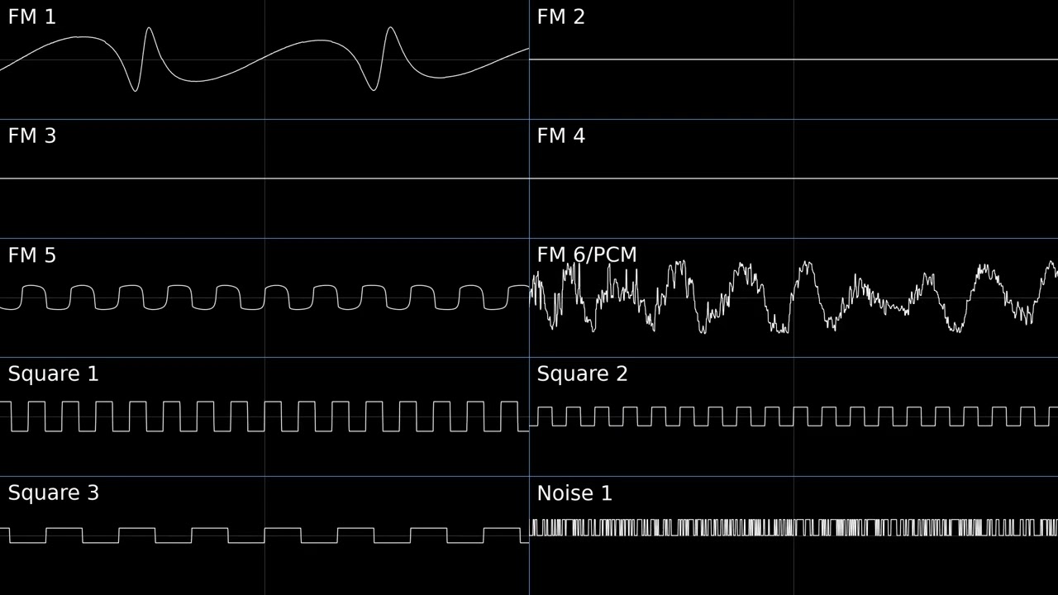Viewport: 1058px width, 595px height.
Task: Click the flat line in FM 2
Action: [x=793, y=59]
